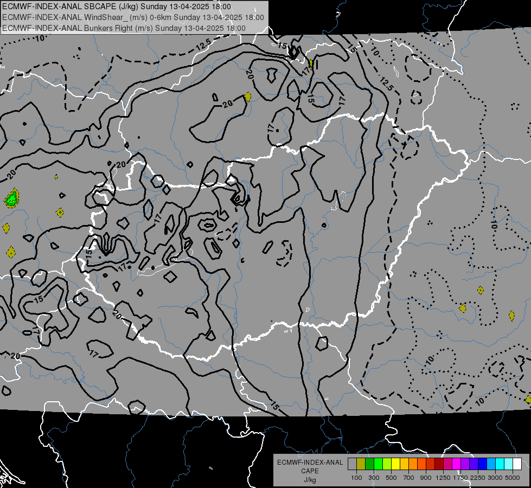Click the 300 value under the legend

[374, 478]
